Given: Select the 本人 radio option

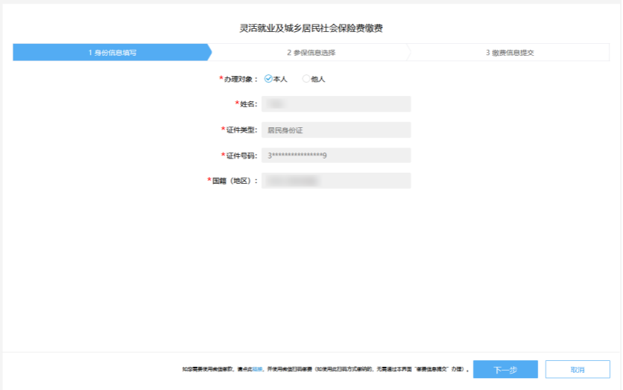Looking at the screenshot, I should [268, 79].
